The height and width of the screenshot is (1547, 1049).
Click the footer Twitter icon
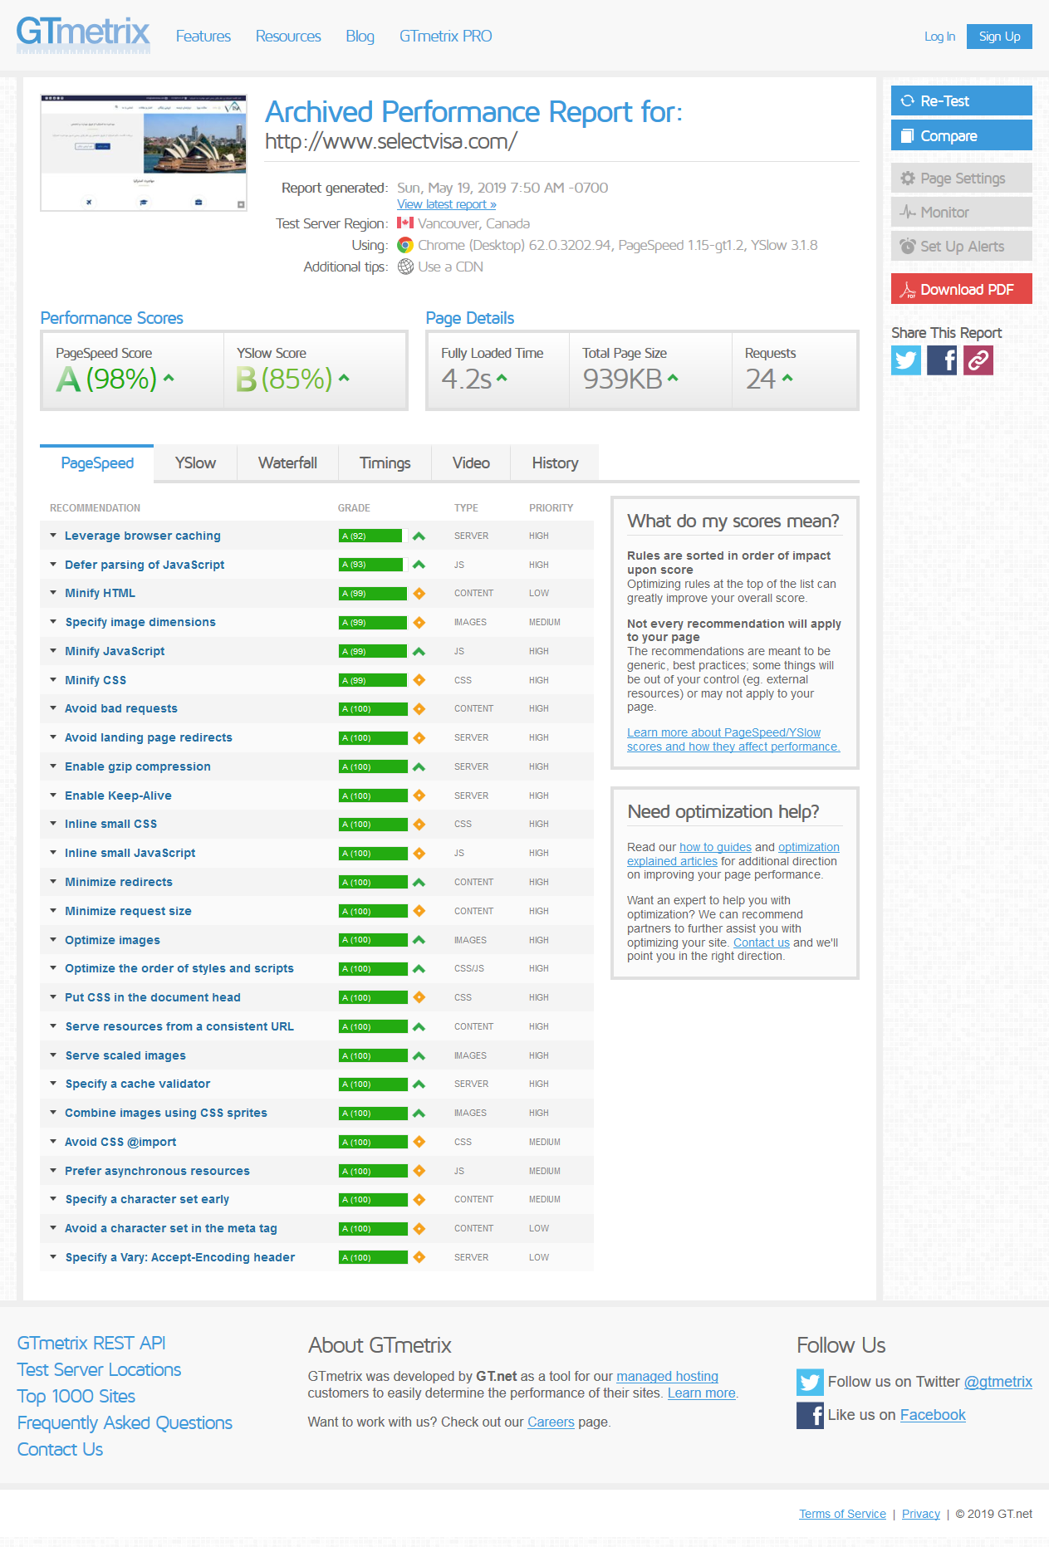click(x=810, y=1382)
